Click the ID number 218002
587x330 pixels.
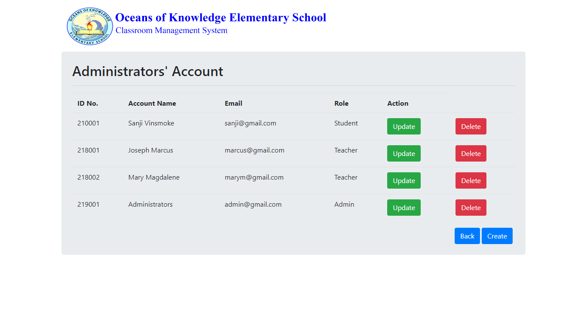(89, 177)
